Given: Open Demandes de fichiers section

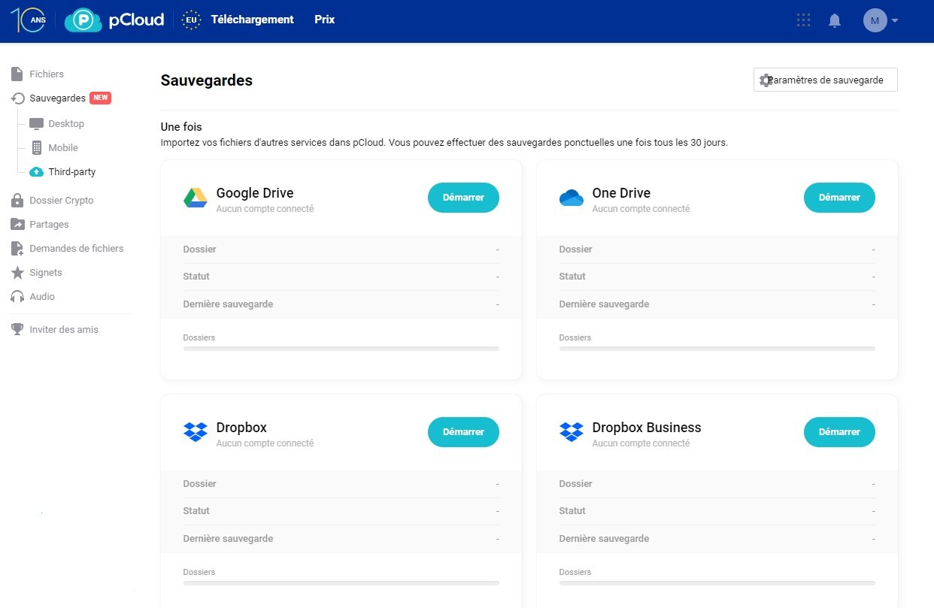Looking at the screenshot, I should click(77, 248).
